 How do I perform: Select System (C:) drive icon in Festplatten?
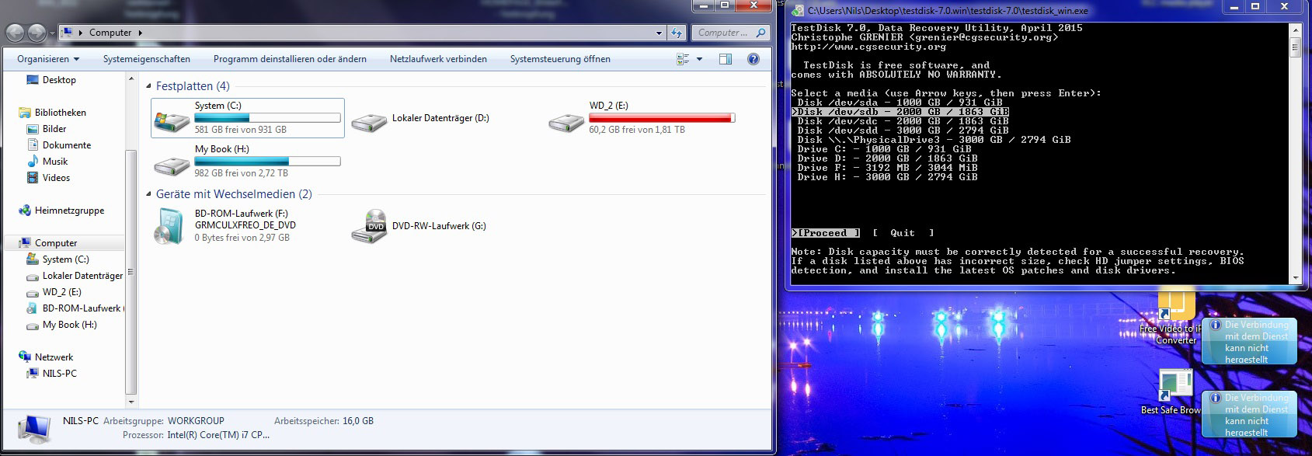[172, 120]
